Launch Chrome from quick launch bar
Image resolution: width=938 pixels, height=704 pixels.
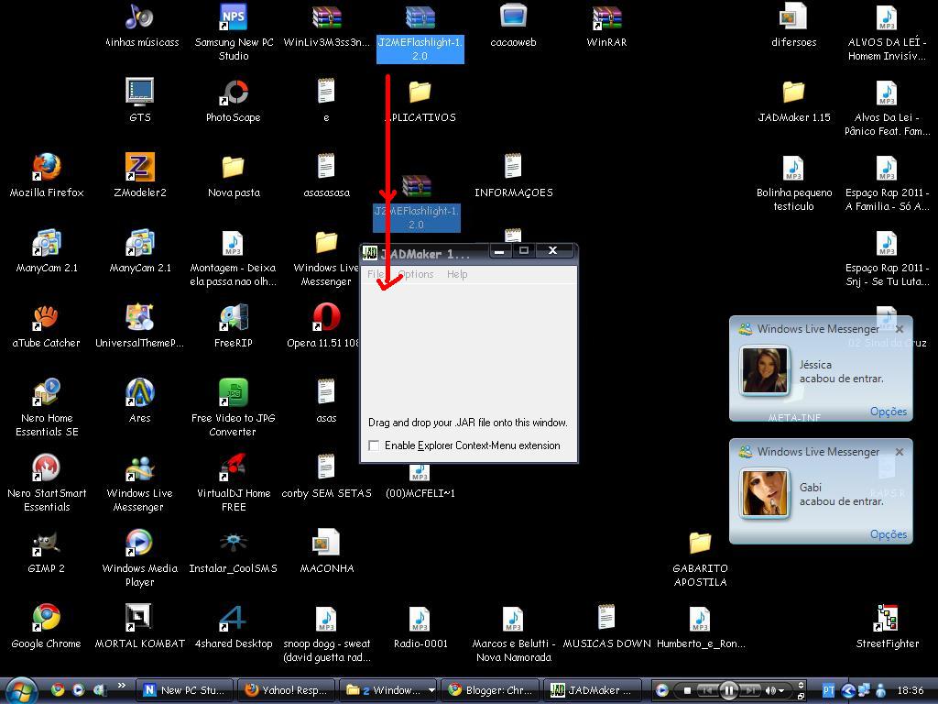coord(58,689)
